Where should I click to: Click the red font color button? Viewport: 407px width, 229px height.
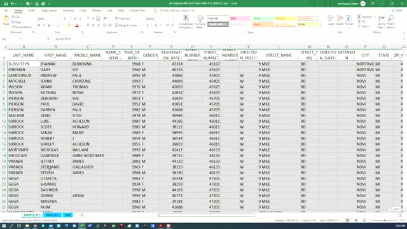point(77,25)
